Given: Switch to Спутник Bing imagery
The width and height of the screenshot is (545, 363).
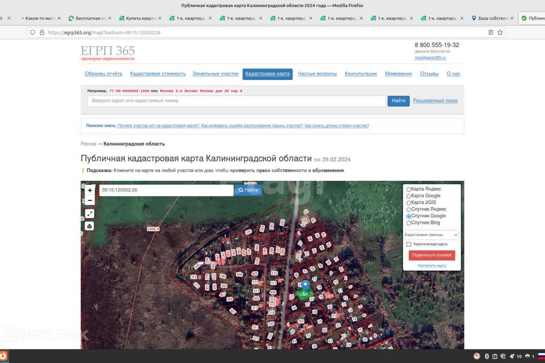Looking at the screenshot, I should 409,223.
